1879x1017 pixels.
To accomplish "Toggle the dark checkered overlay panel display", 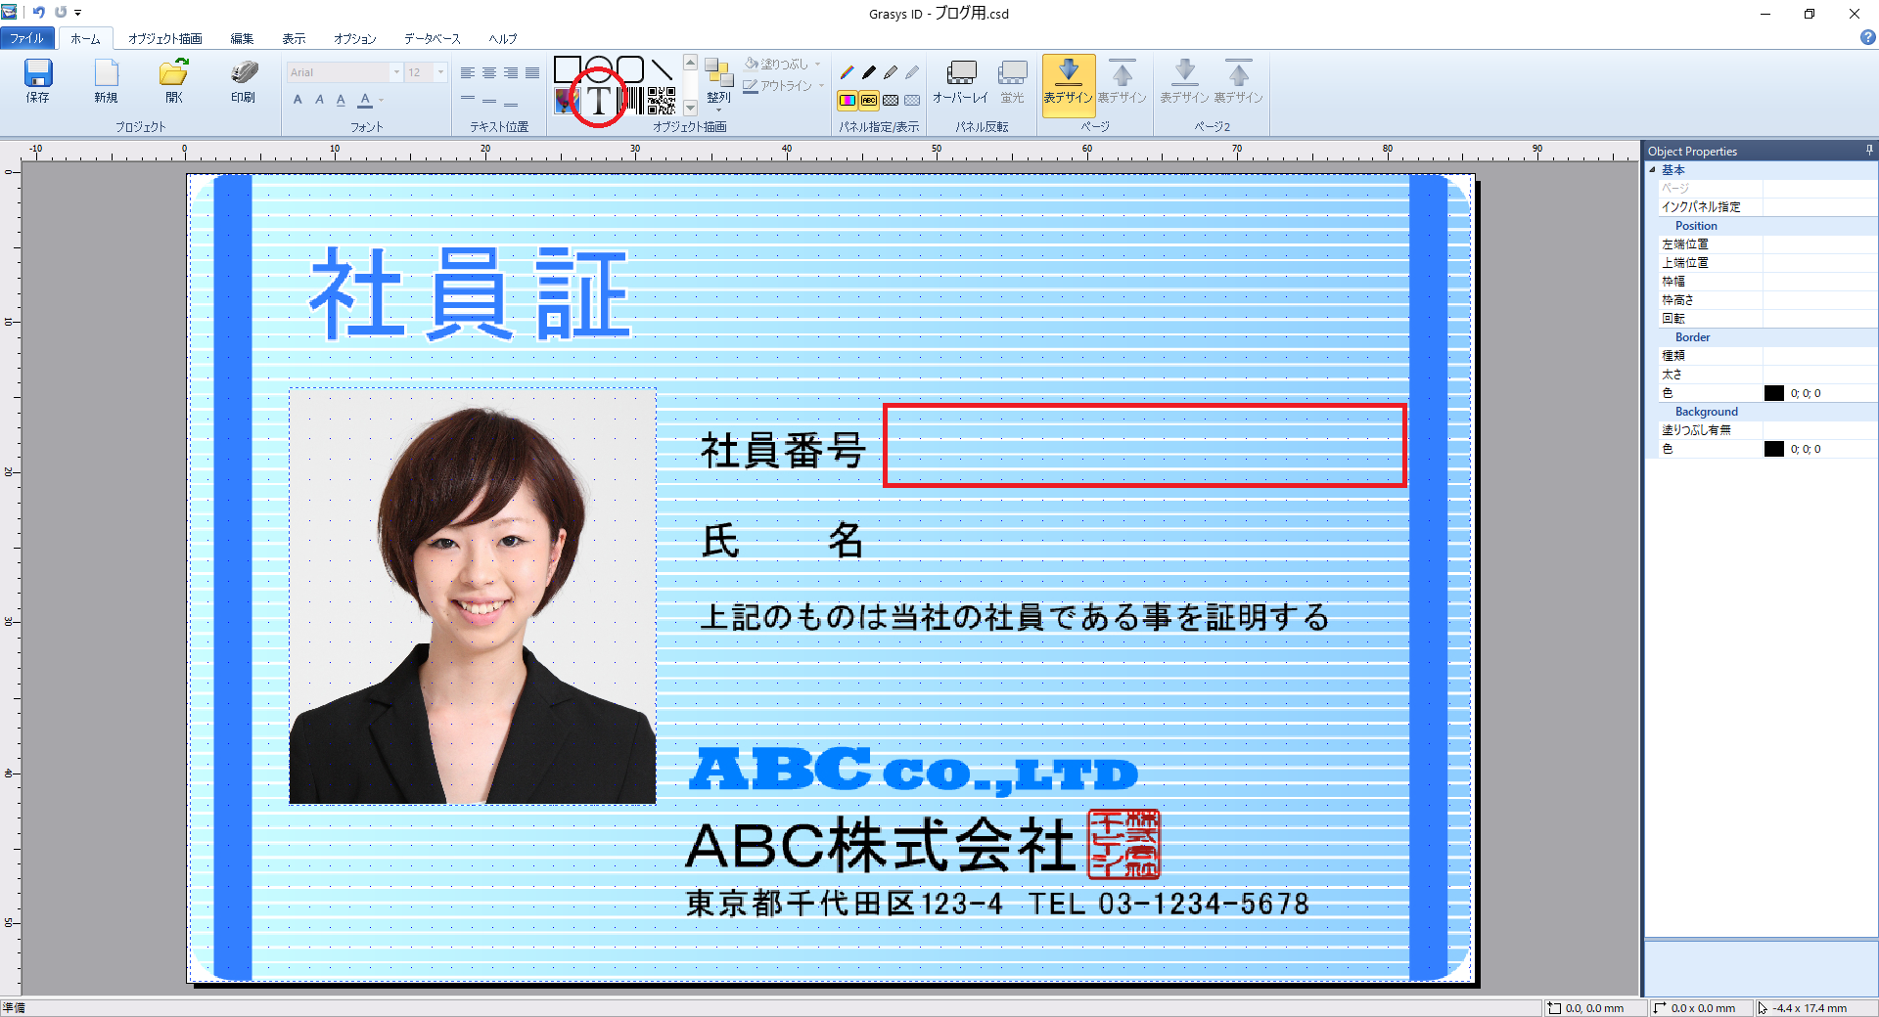I will (x=891, y=100).
